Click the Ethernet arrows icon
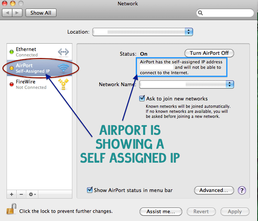This screenshot has width=258, height=221. (x=63, y=52)
